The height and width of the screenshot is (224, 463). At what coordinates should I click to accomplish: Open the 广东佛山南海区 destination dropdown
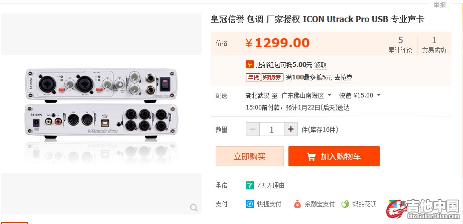[x=306, y=95]
